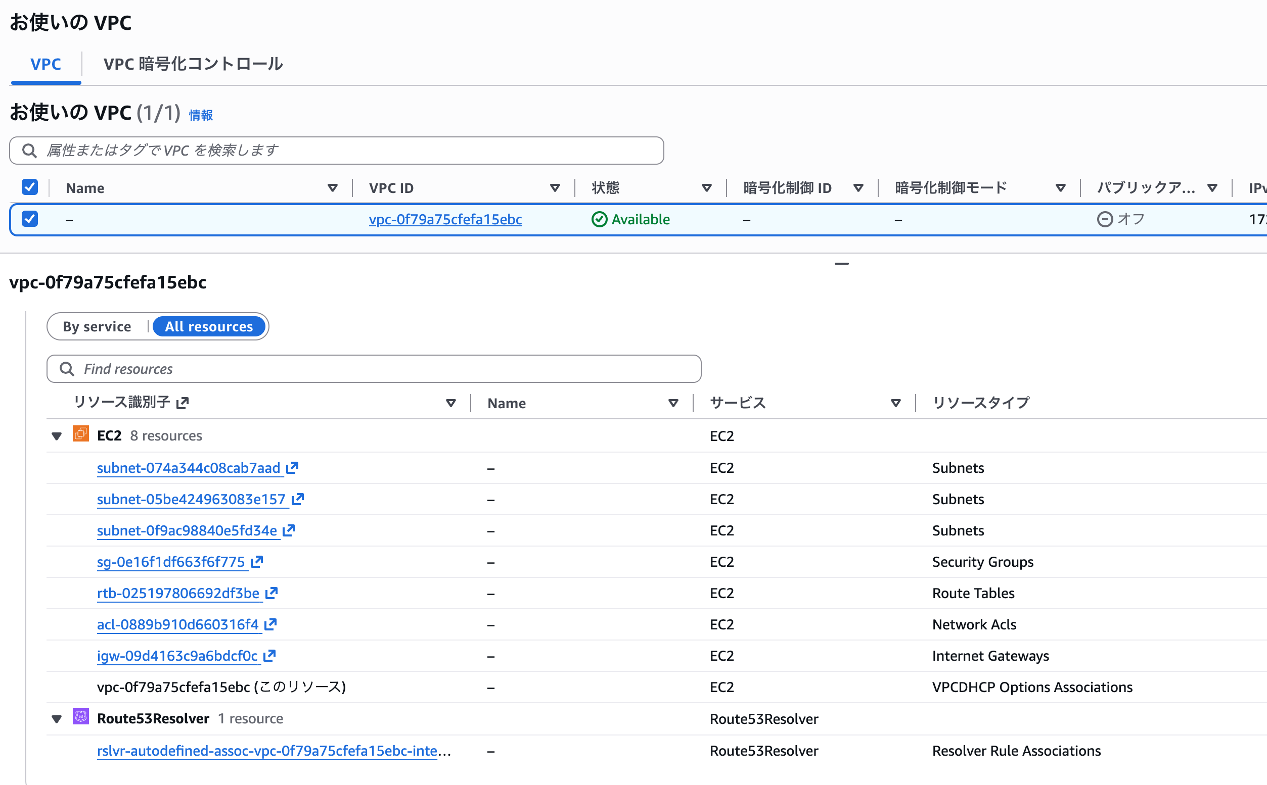Open sort menu for 暗号化制御モード column
The image size is (1267, 785).
1061,188
